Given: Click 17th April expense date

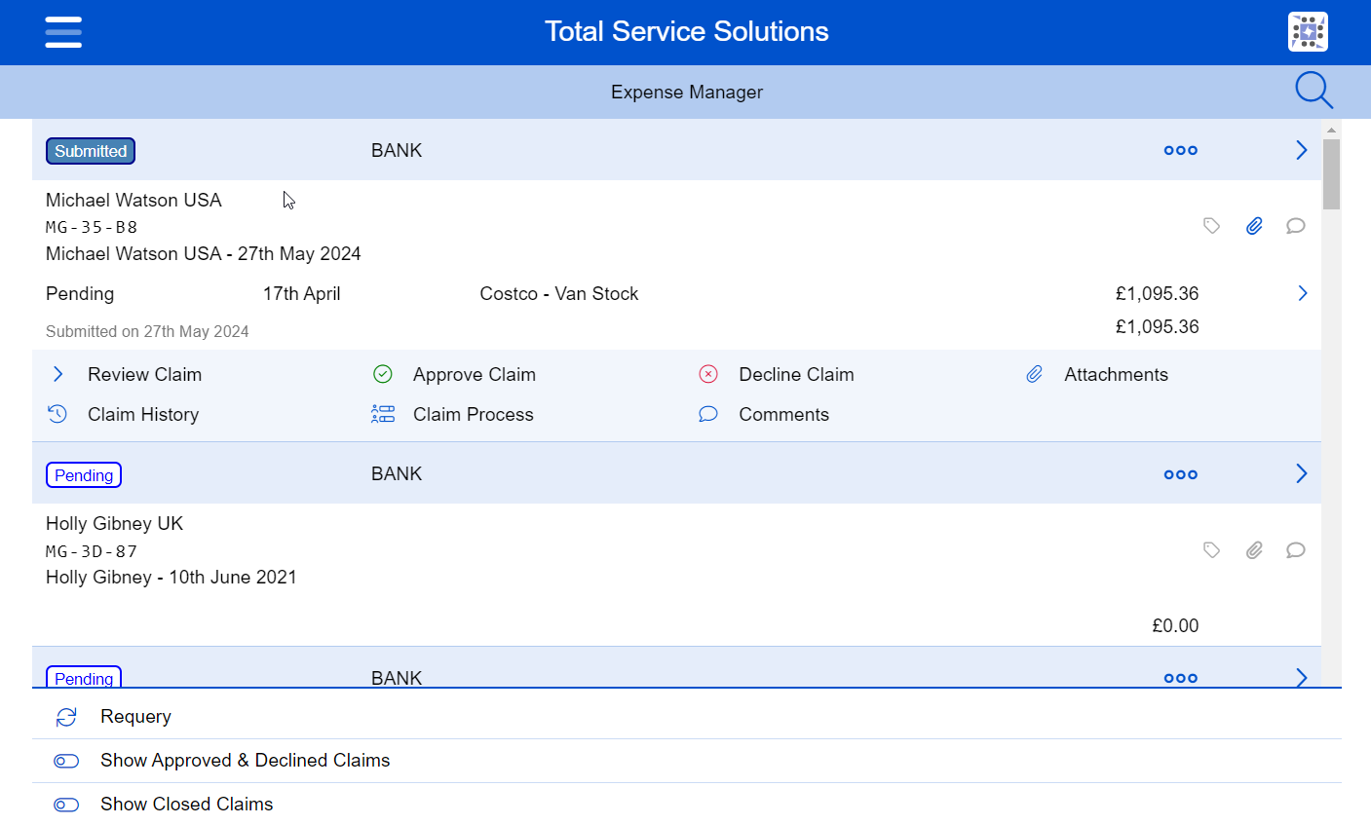Looking at the screenshot, I should click(302, 293).
